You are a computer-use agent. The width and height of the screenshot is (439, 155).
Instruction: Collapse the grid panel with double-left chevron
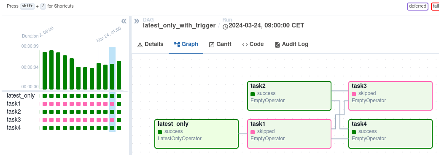(x=124, y=21)
